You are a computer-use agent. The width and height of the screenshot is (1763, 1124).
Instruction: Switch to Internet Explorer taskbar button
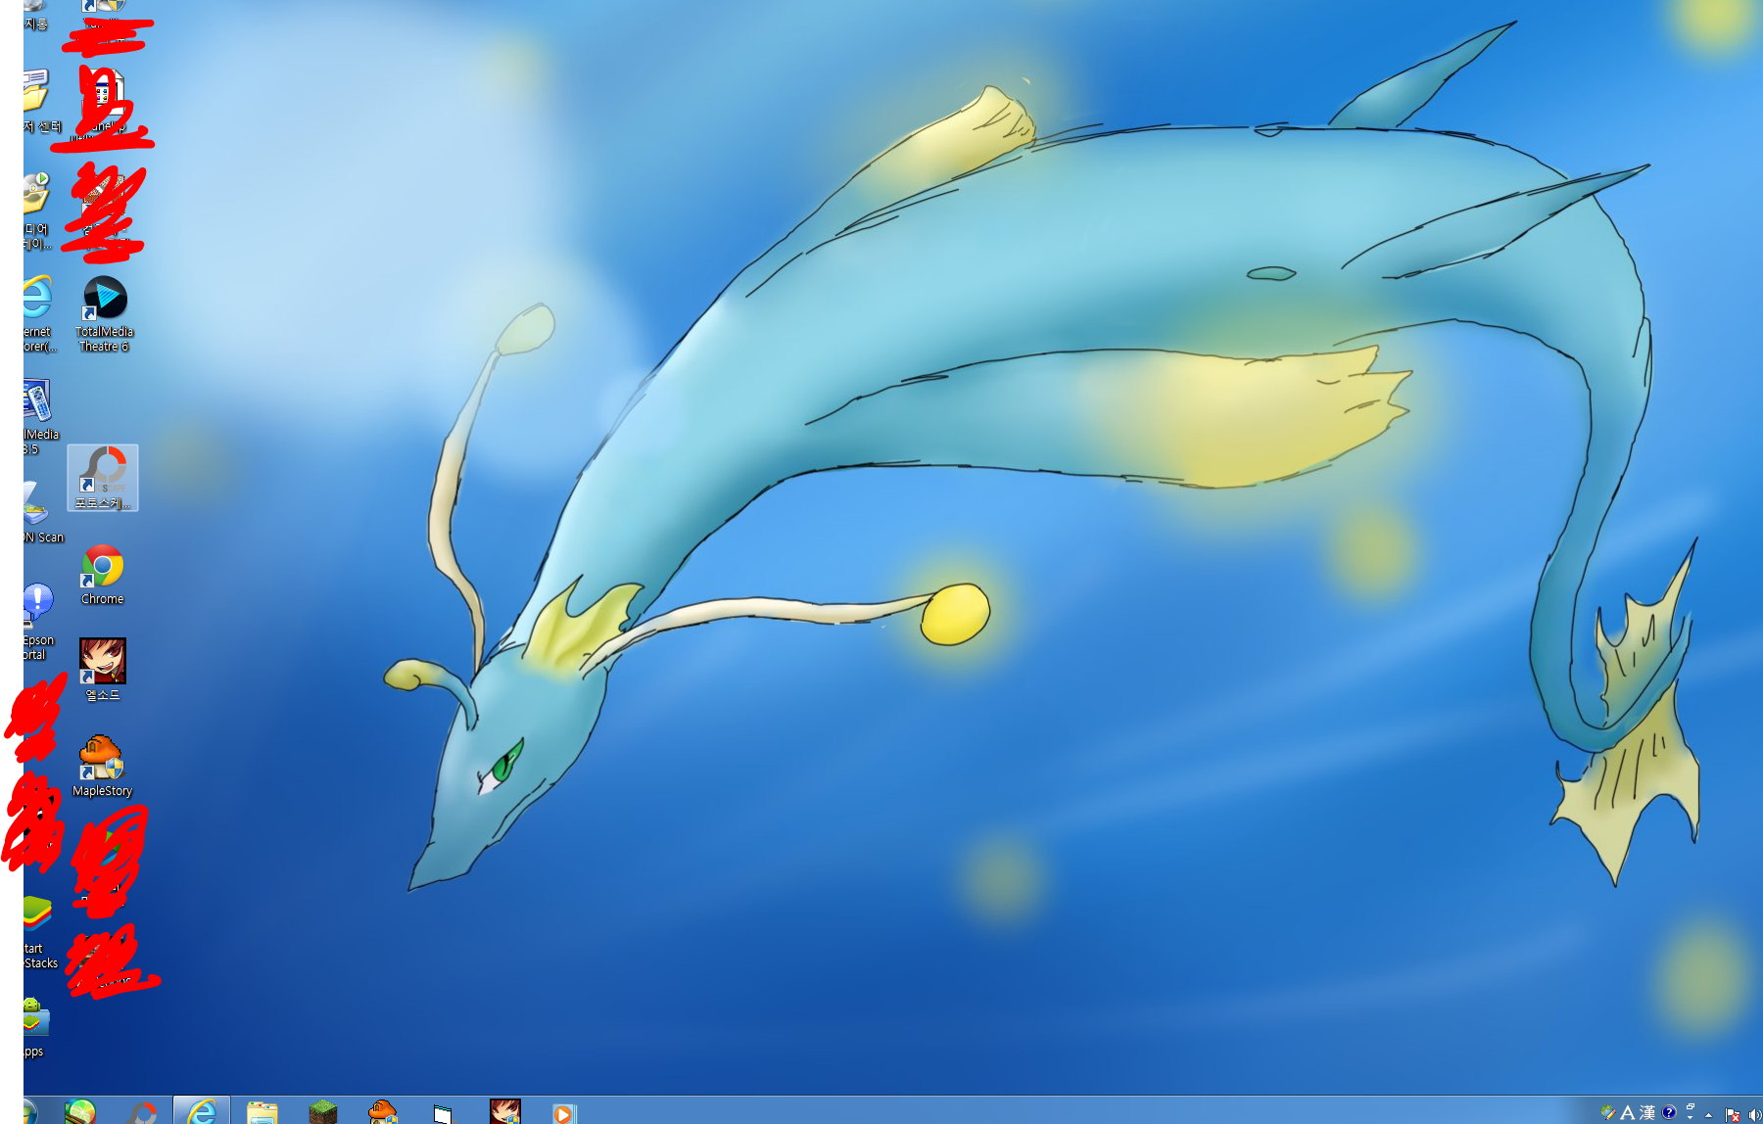[x=202, y=1112]
